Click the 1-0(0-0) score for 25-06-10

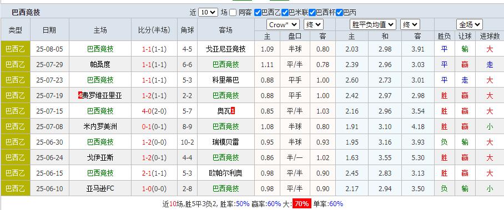[154, 188]
